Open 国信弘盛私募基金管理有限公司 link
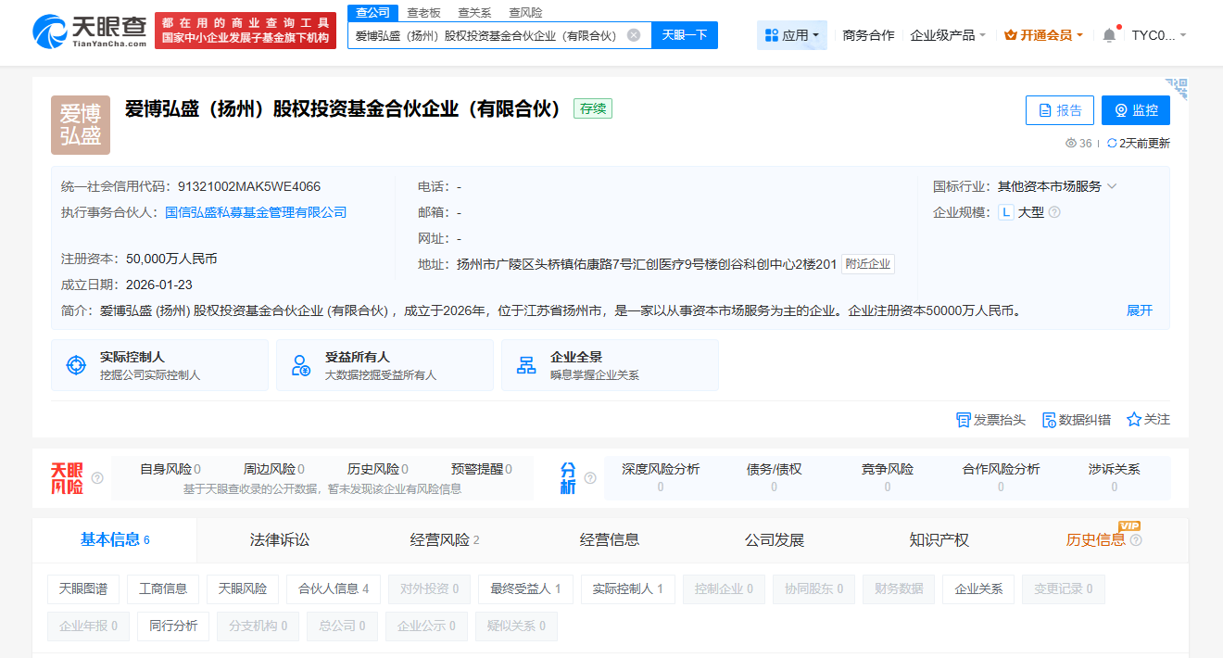 [x=256, y=212]
